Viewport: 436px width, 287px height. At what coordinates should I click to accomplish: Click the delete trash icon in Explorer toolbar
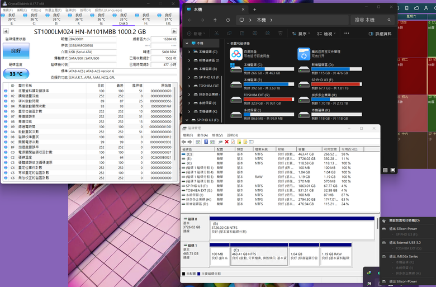(x=280, y=34)
